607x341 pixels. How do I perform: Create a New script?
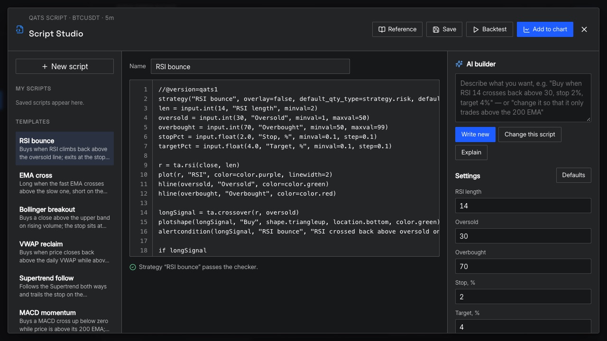click(64, 66)
